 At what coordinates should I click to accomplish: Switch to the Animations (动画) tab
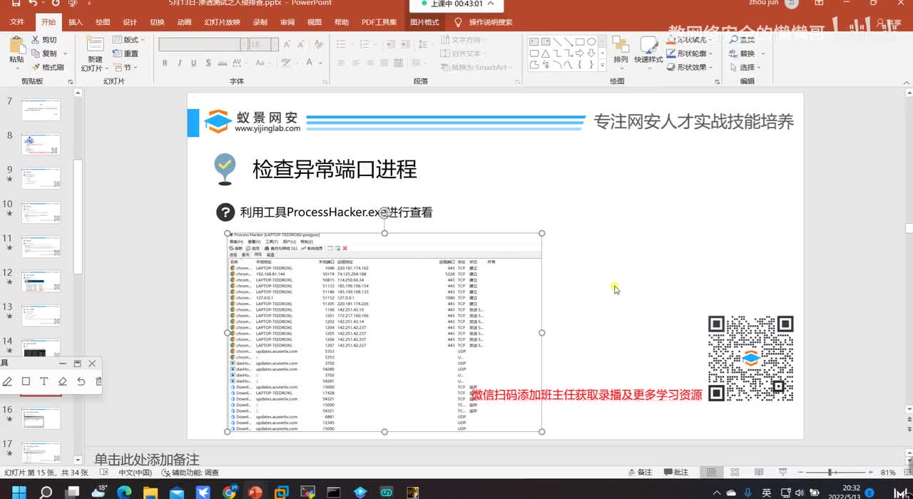184,22
